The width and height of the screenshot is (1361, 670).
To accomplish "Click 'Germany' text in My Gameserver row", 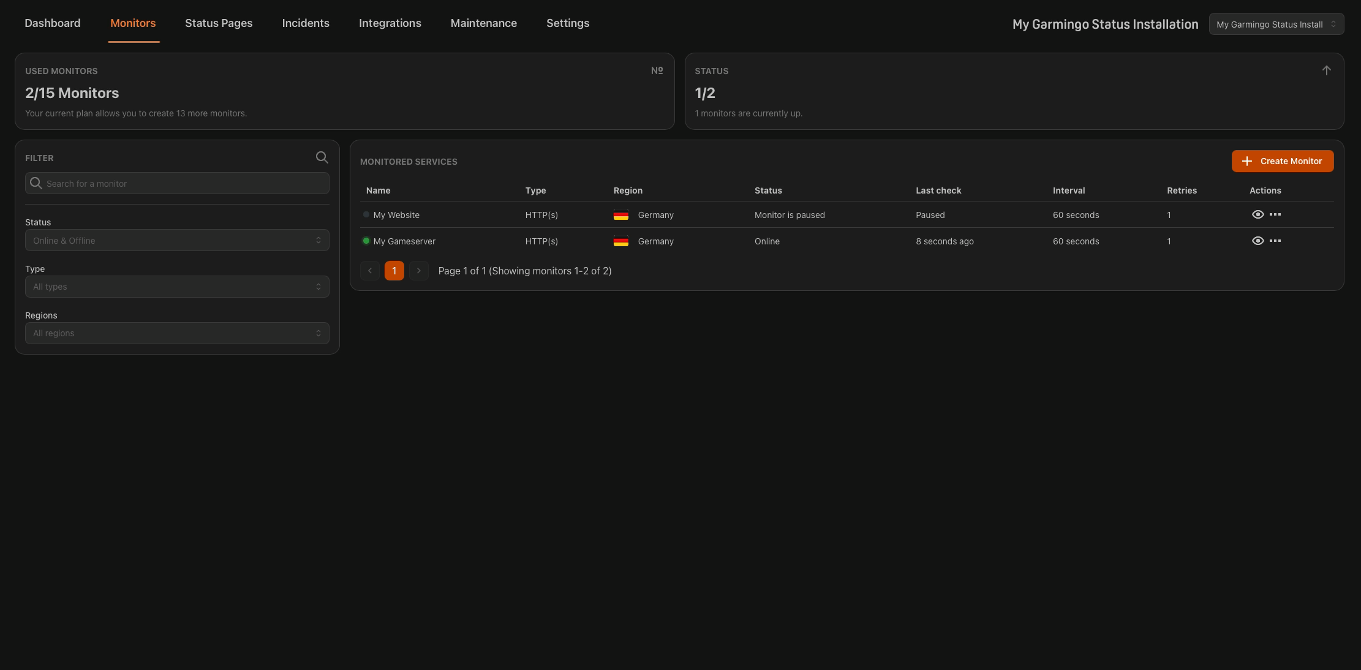I will pos(655,241).
